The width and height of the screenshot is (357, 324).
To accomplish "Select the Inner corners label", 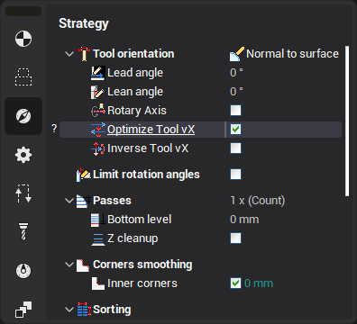I will (x=142, y=283).
